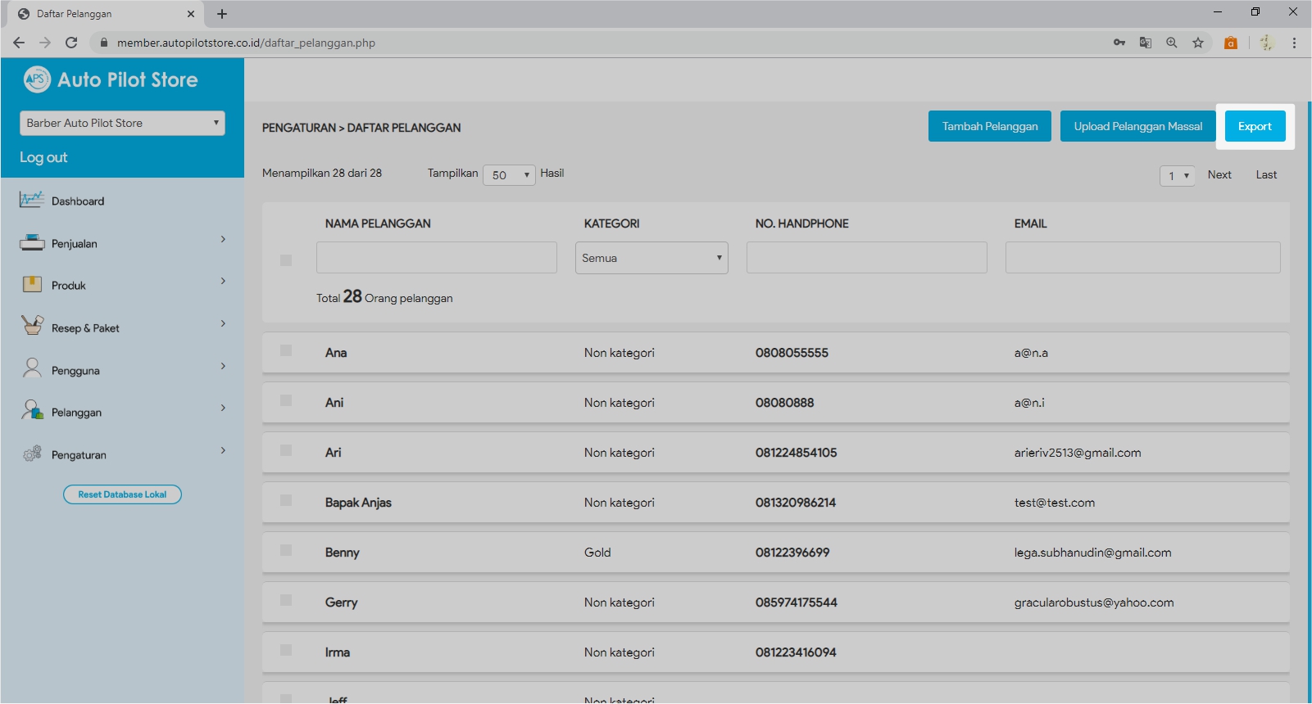
Task: Click the Pengaturan gears icon
Action: click(x=32, y=454)
